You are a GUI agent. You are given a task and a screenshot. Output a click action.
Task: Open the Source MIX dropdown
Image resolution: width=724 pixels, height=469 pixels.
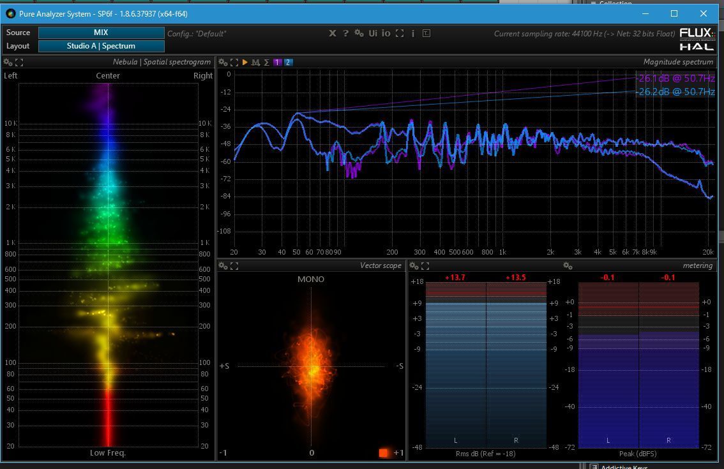pos(101,33)
